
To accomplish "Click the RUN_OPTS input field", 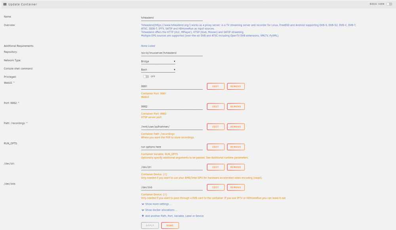I will pos(172,147).
